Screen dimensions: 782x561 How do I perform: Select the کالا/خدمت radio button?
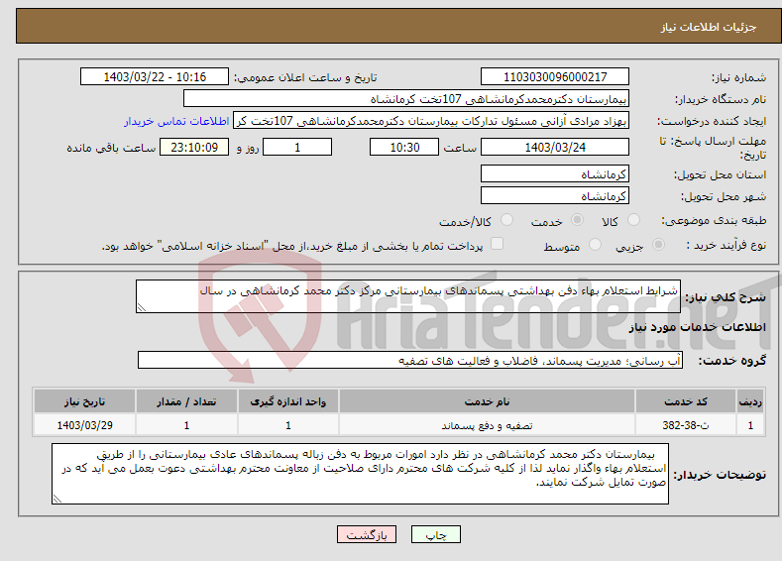[506, 220]
